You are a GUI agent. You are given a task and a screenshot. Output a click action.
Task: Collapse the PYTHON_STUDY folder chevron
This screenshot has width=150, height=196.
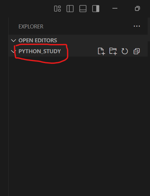coord(13,51)
